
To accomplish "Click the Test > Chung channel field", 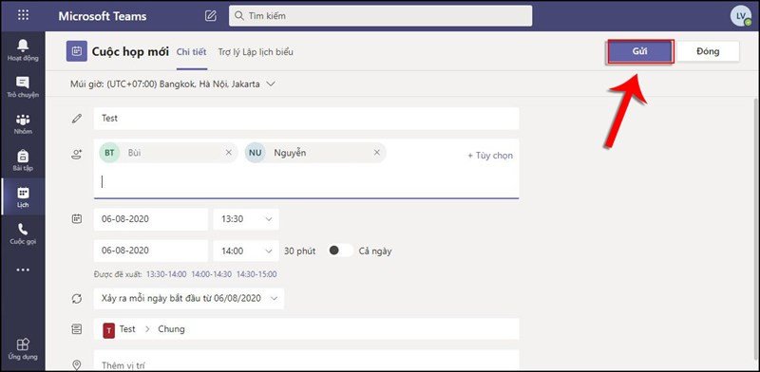I will click(306, 329).
